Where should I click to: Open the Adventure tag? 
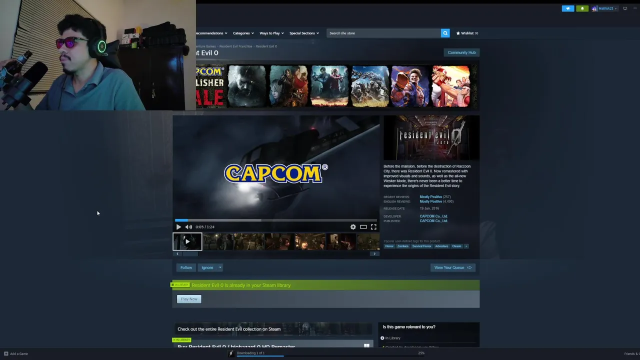tap(441, 246)
